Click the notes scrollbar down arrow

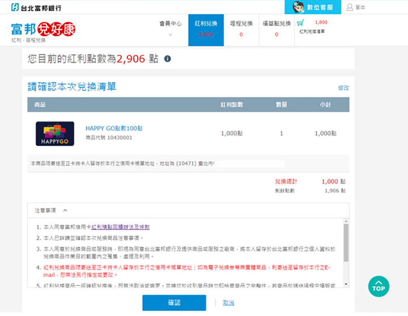point(346,284)
